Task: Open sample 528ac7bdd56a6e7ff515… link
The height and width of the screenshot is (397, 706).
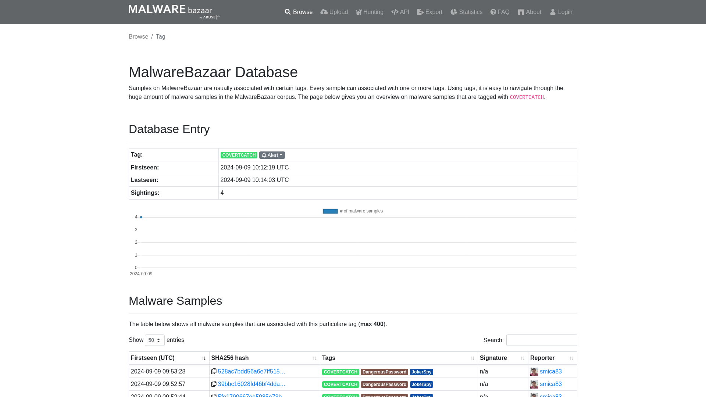Action: pyautogui.click(x=252, y=372)
